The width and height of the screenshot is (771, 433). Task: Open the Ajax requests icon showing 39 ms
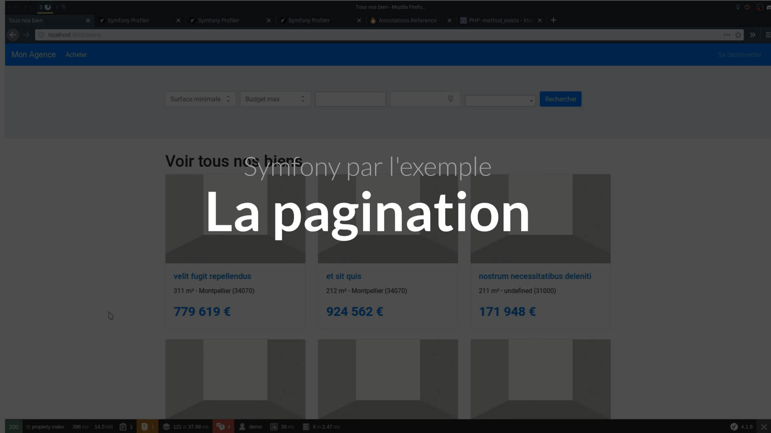click(x=274, y=427)
